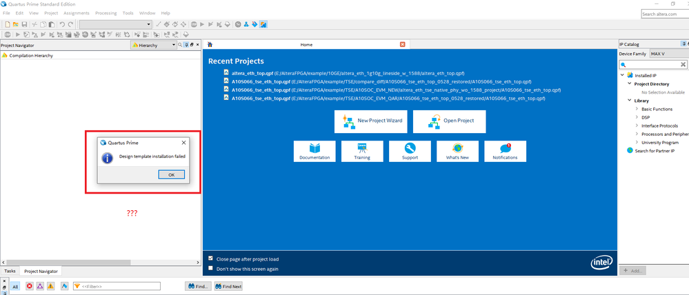Open Support tile

point(410,151)
